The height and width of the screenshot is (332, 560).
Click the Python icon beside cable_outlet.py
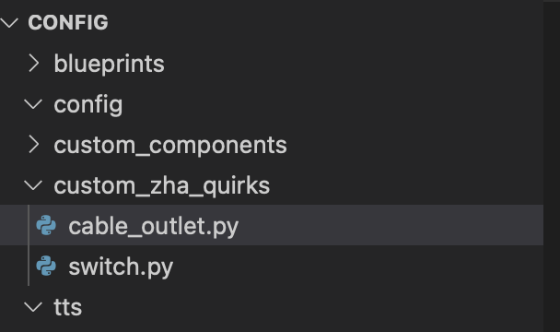(46, 225)
